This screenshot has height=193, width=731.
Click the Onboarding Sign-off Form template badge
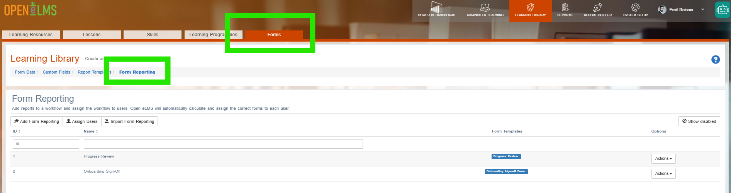tap(506, 171)
